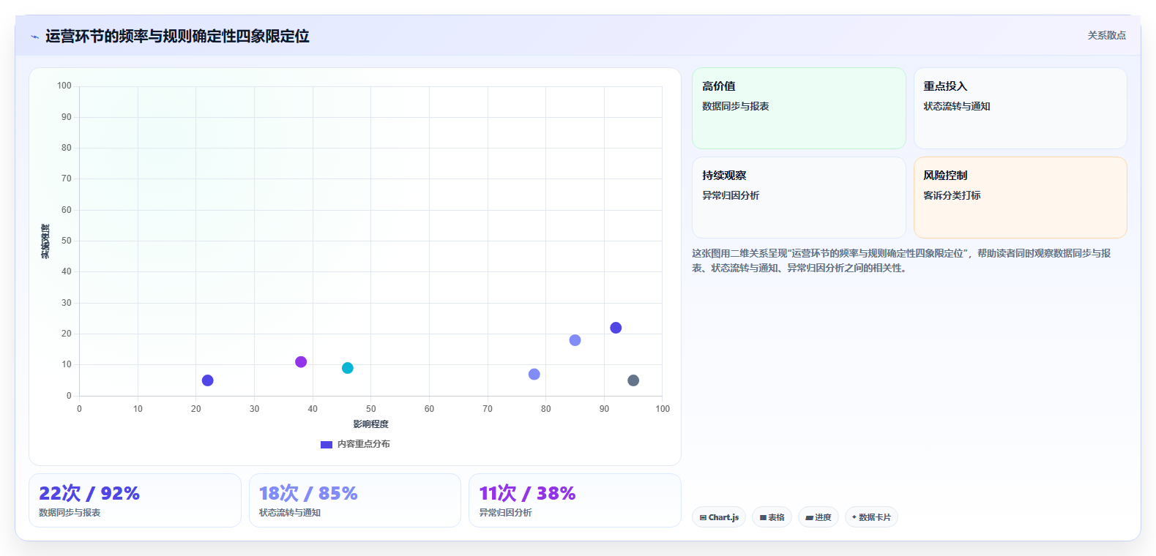Viewport: 1156px width, 556px height.
Task: Select the light blue point at x=85
Action: point(575,340)
